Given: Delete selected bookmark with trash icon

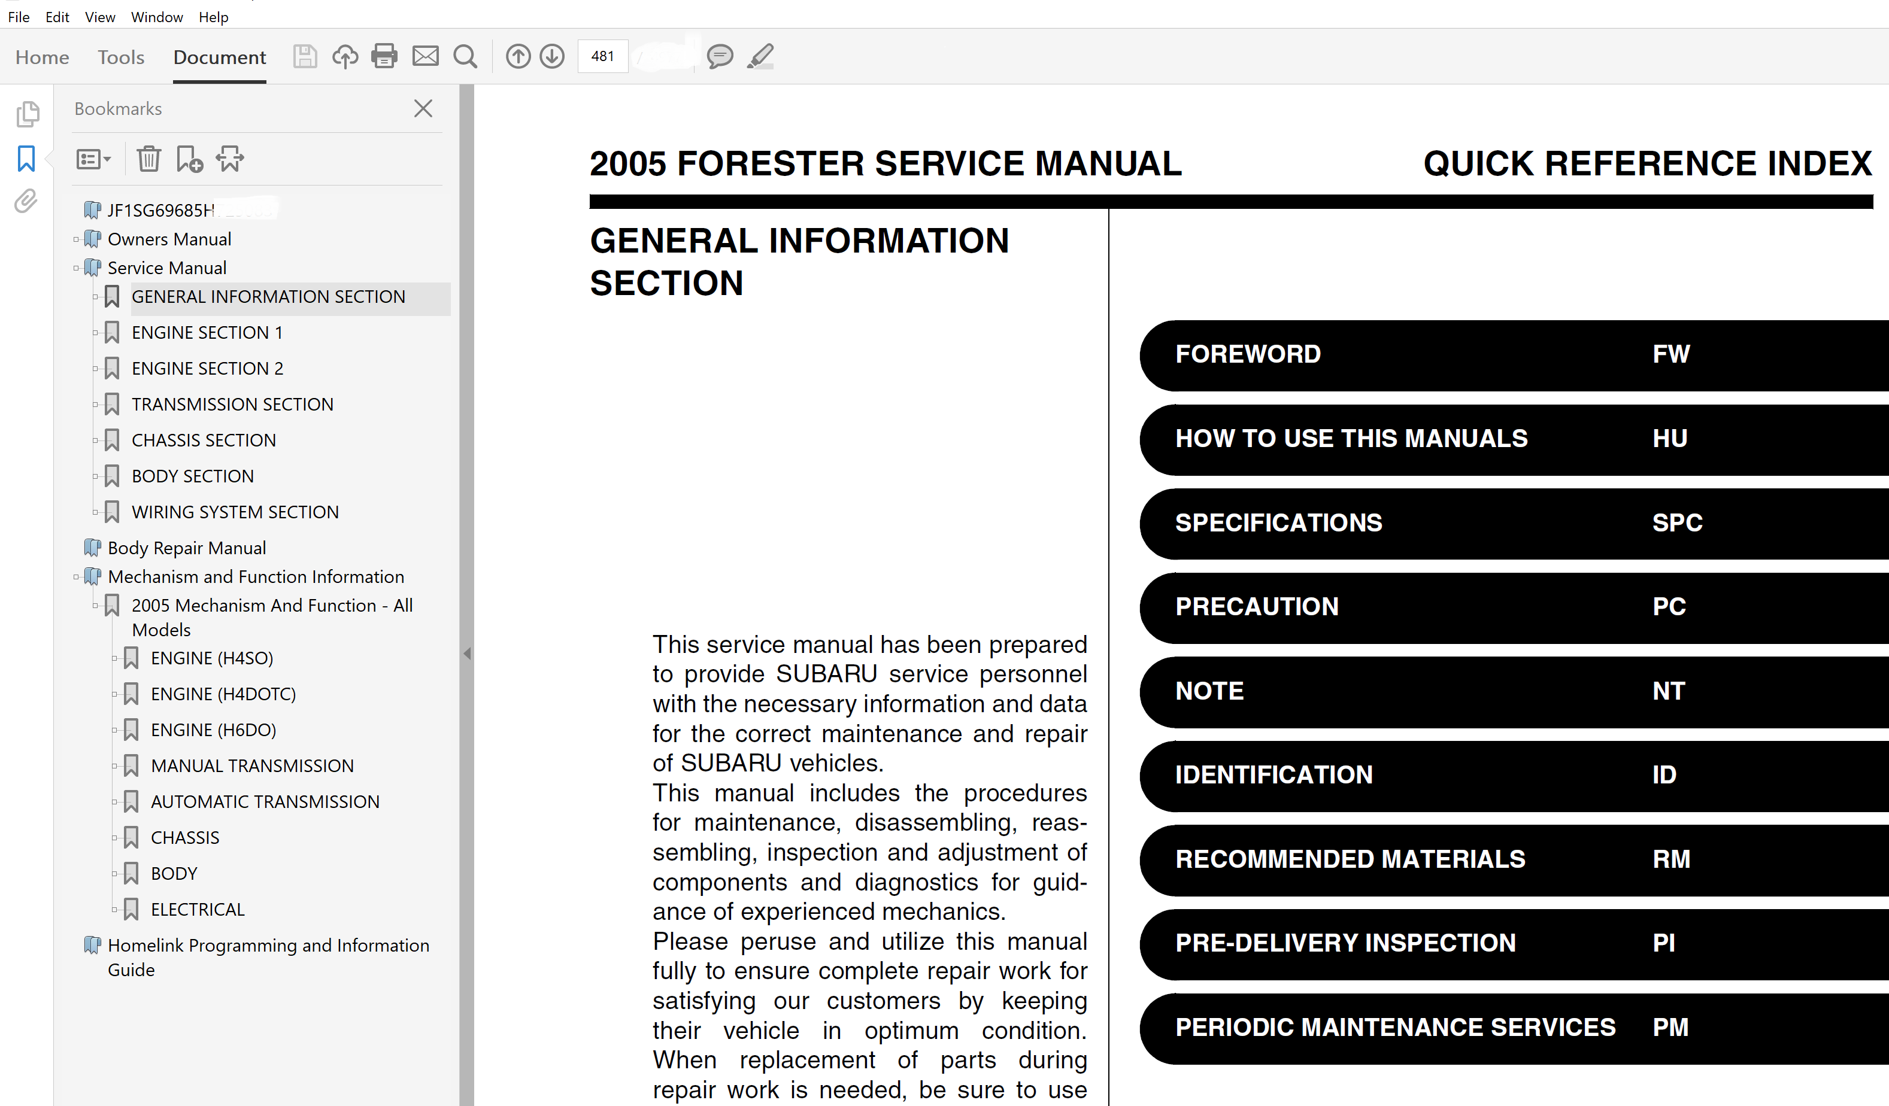Looking at the screenshot, I should point(148,159).
